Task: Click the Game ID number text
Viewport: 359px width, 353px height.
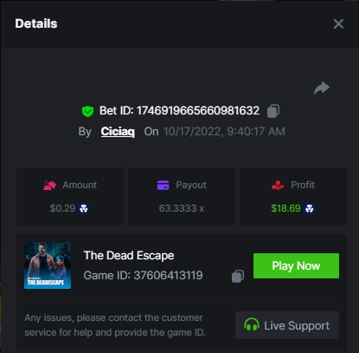Action: [168, 275]
